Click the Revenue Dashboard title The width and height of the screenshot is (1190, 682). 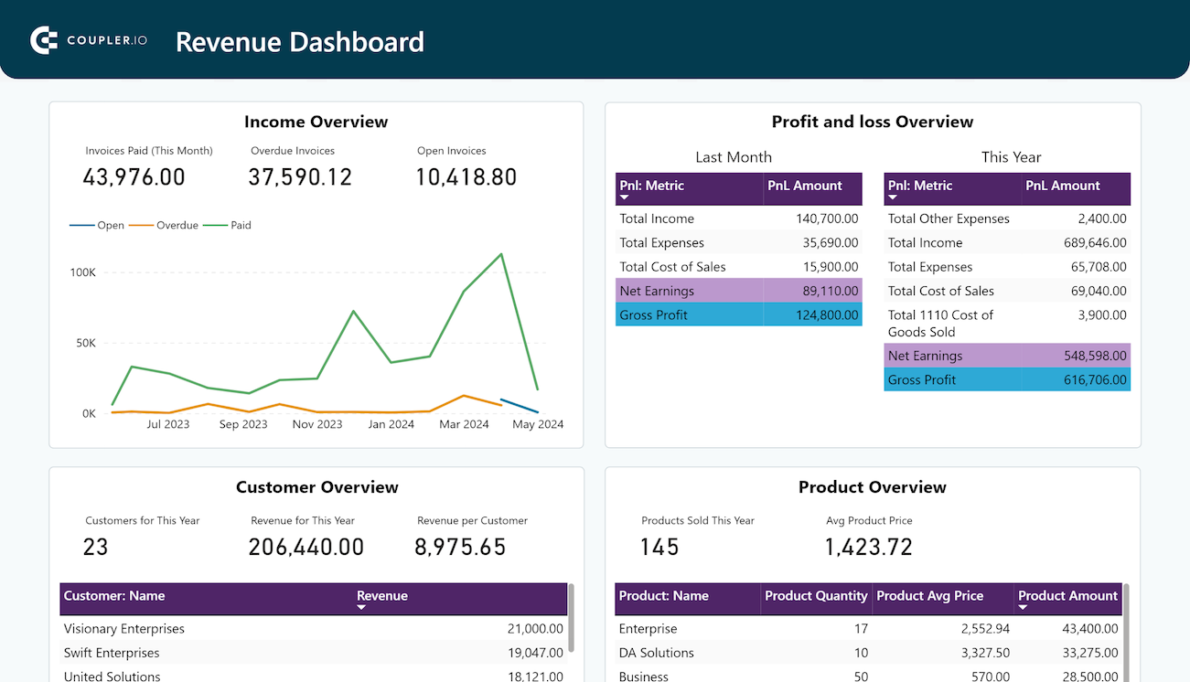click(x=300, y=42)
